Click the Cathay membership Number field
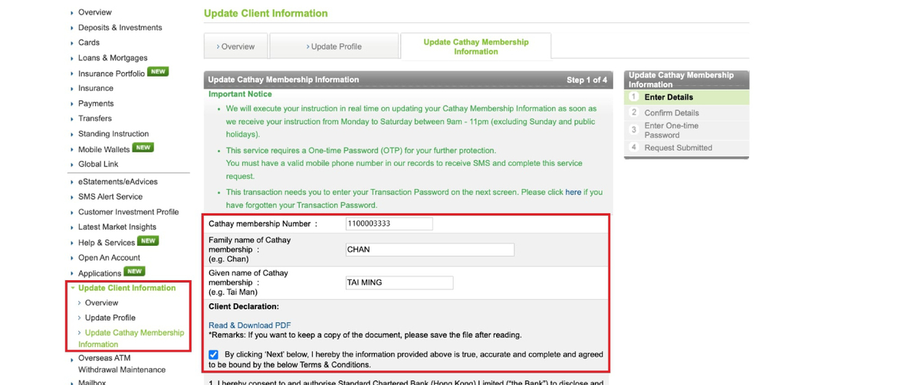Screen dimensions: 920x385 (389, 223)
